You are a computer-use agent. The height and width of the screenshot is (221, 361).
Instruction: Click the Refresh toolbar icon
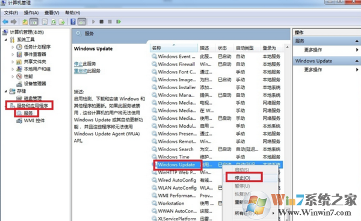point(54,22)
